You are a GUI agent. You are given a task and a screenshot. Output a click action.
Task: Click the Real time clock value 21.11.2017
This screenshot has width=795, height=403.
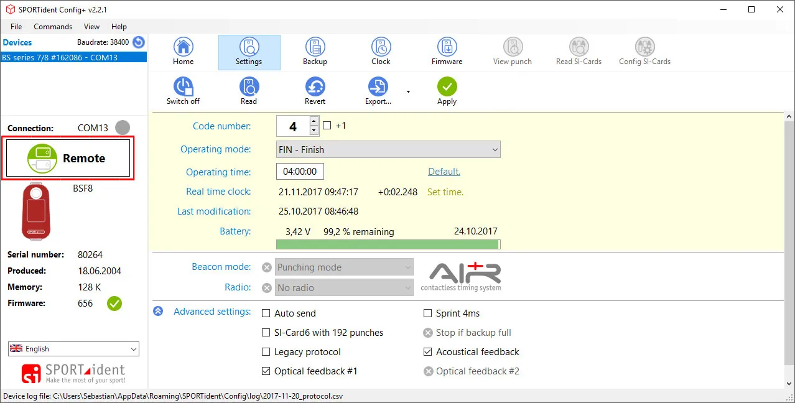pyautogui.click(x=318, y=192)
